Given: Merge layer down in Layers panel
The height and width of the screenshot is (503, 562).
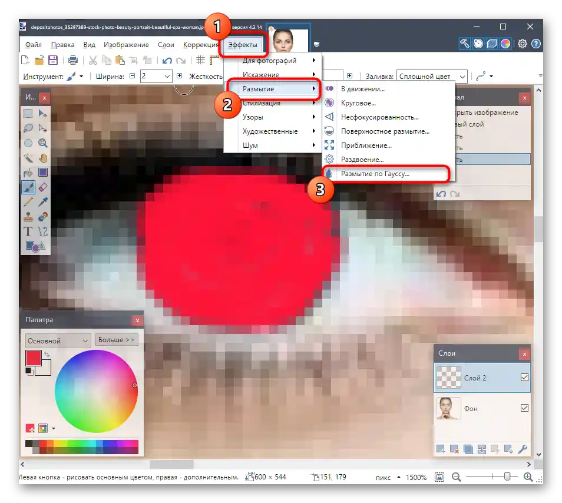Looking at the screenshot, I should pos(481,449).
